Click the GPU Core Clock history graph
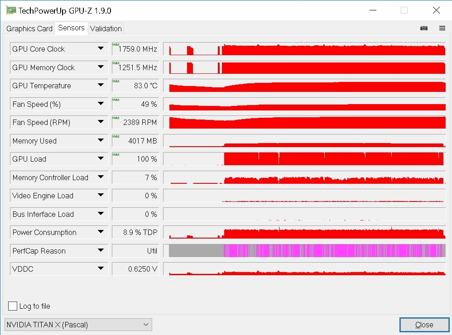452x335 pixels. pyautogui.click(x=304, y=49)
